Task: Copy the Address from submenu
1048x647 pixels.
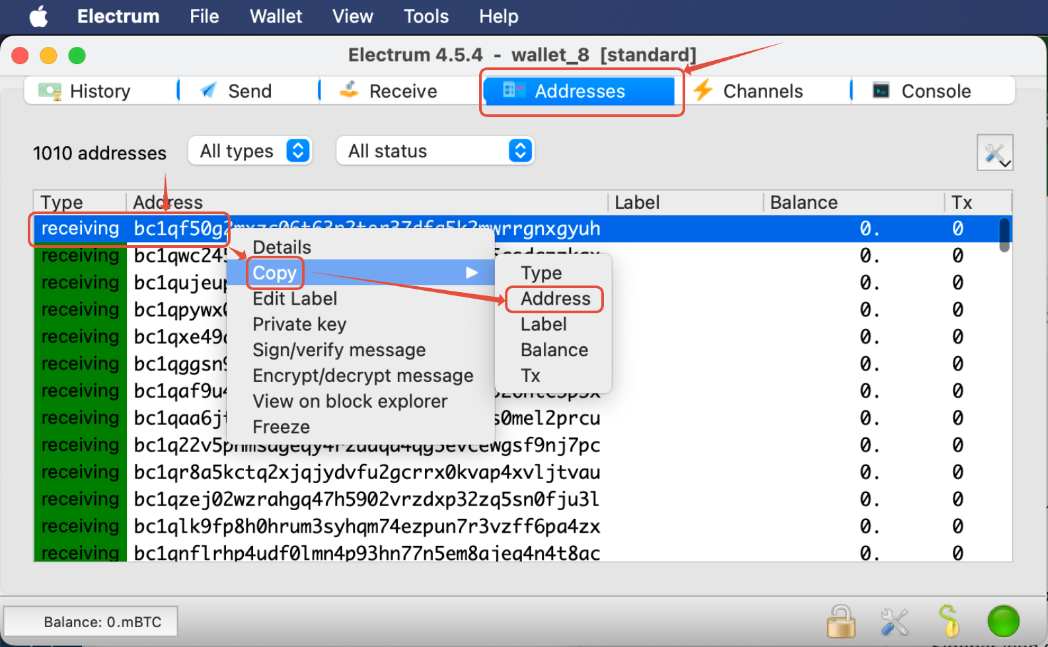Action: pyautogui.click(x=554, y=299)
